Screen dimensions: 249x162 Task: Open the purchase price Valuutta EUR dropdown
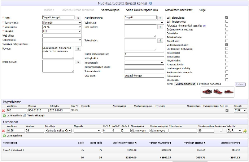(x=234, y=130)
